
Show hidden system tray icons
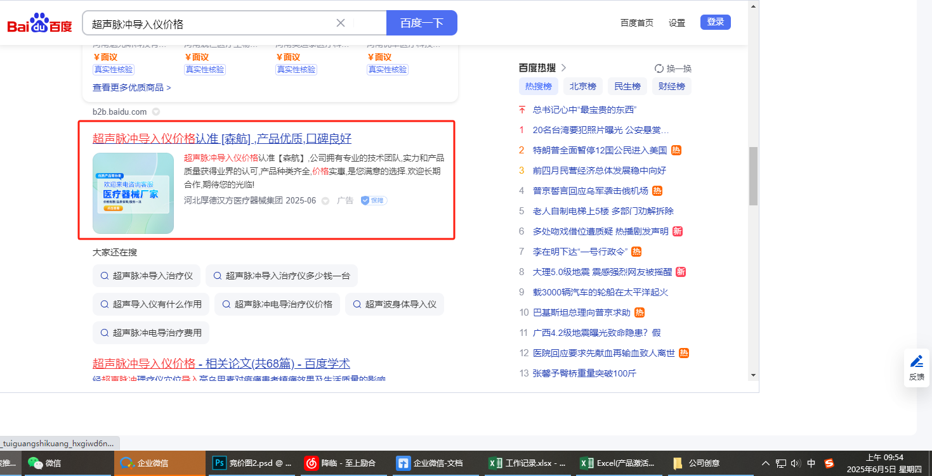tap(766, 463)
